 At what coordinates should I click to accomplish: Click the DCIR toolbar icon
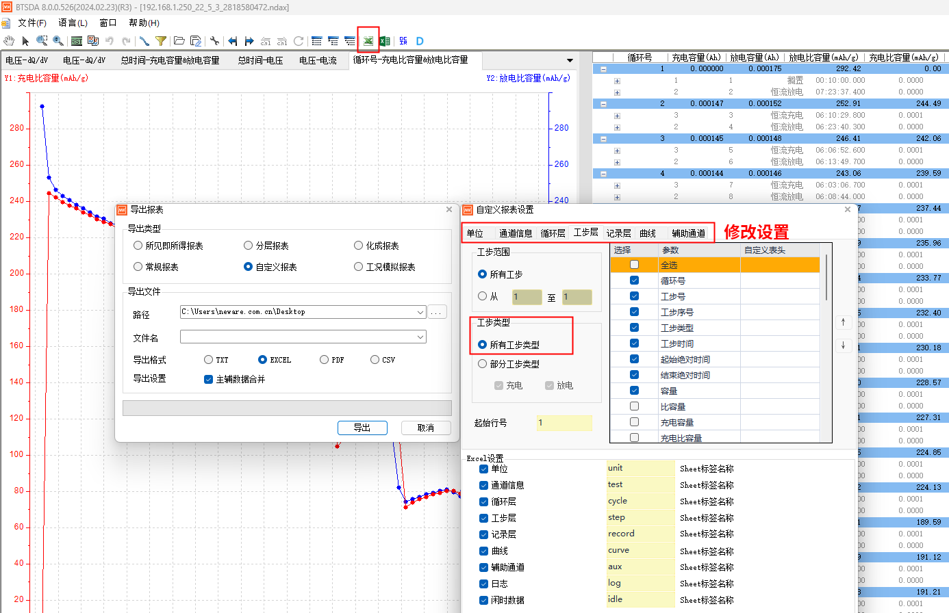point(403,41)
